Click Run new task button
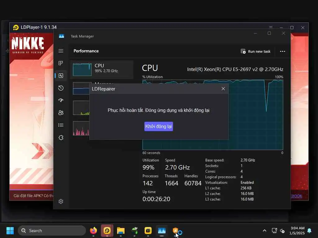 [x=256, y=51]
